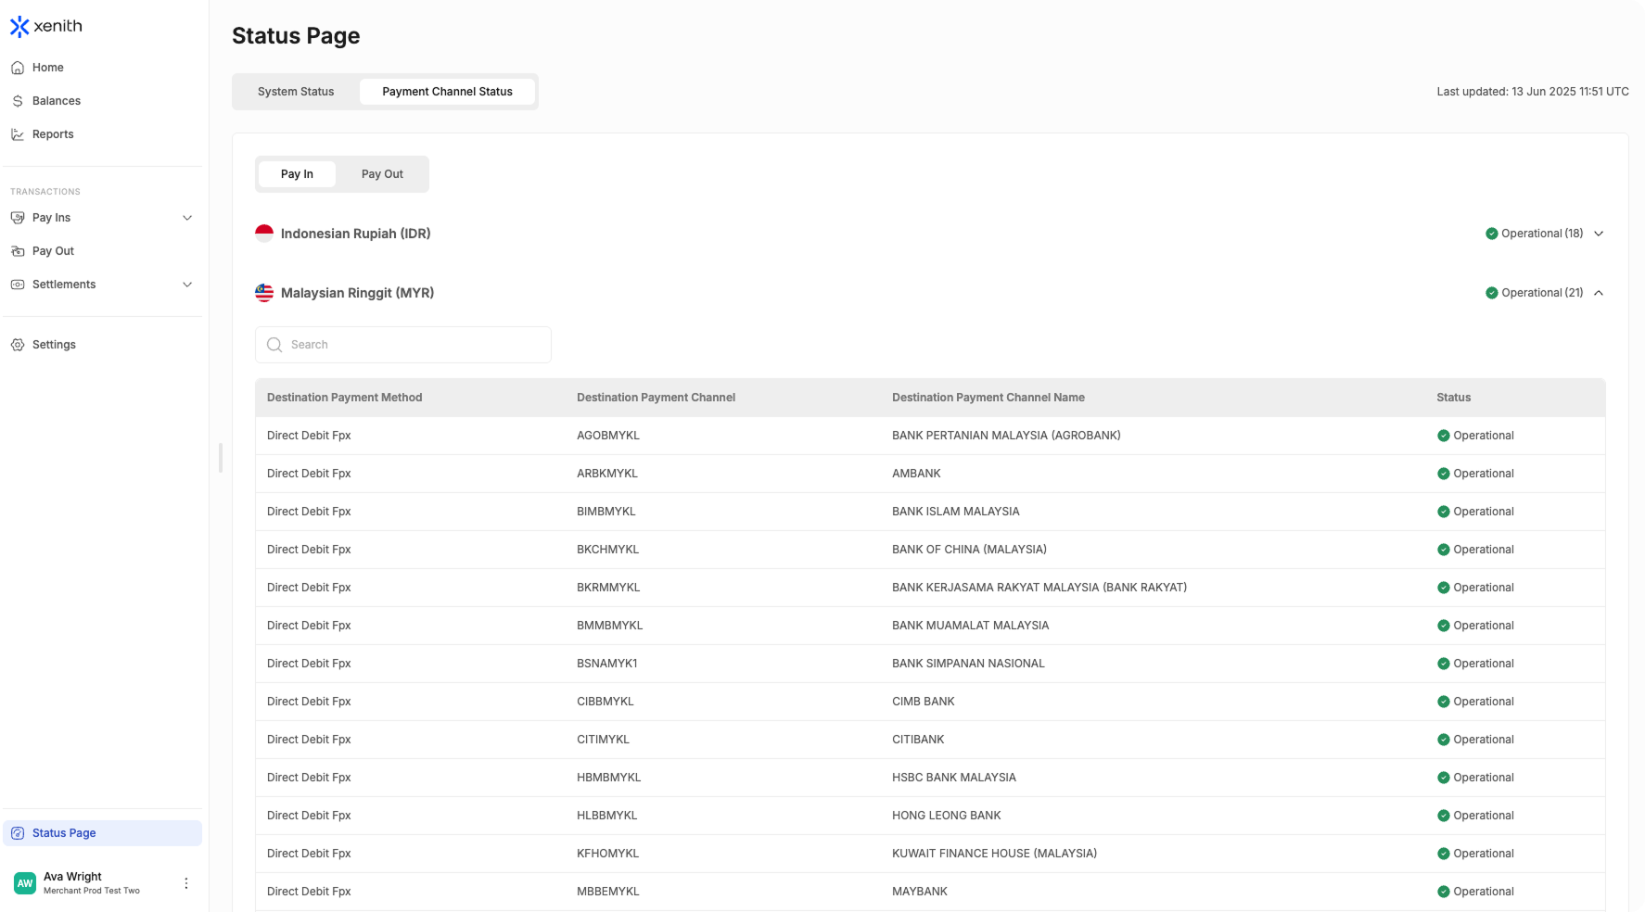Click the Xenith logo icon

click(x=19, y=27)
